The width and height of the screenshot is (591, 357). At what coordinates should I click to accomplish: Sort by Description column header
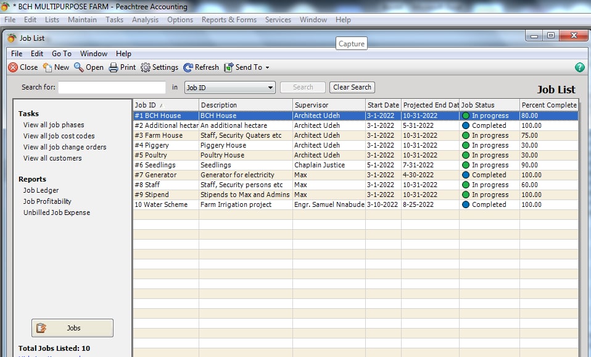click(x=246, y=105)
